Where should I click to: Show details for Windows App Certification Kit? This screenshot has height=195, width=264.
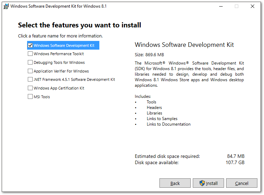click(x=59, y=88)
